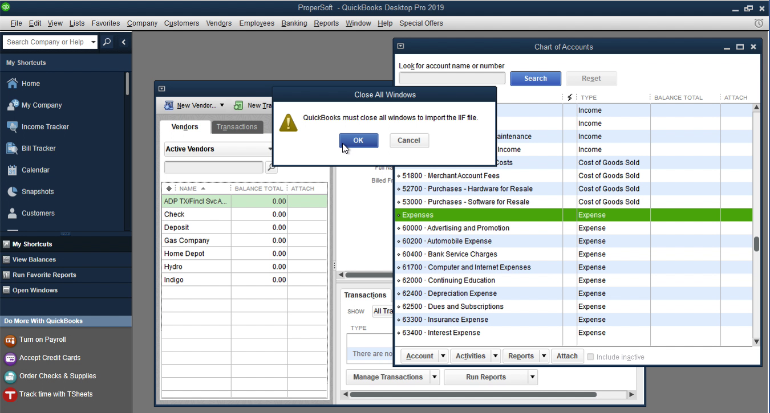Click OK in Close All Windows dialog
Screen dimensions: 770x413
click(x=358, y=141)
